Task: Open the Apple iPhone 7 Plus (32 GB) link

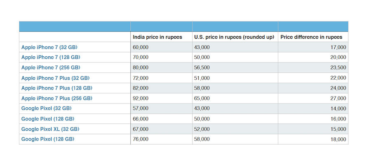Action: coord(55,78)
